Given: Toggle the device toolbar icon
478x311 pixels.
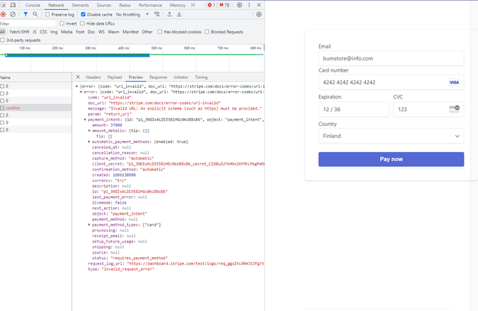Looking at the screenshot, I should tap(13, 5).
